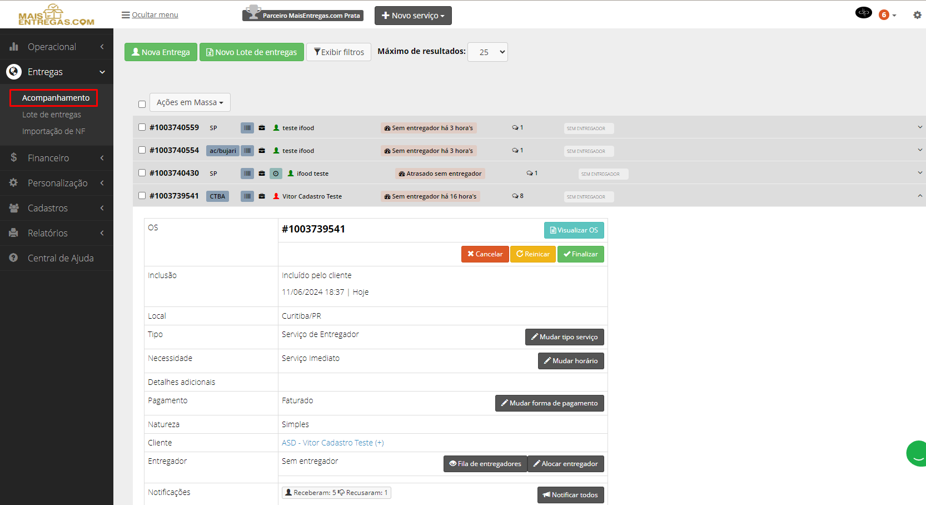Expand the Operacional sidebar section
This screenshot has height=505, width=926.
tap(57, 47)
